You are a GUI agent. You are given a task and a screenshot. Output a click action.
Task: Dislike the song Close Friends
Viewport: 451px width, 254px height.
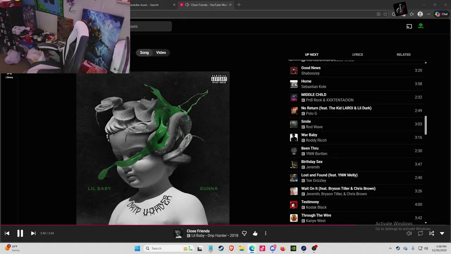point(245,234)
